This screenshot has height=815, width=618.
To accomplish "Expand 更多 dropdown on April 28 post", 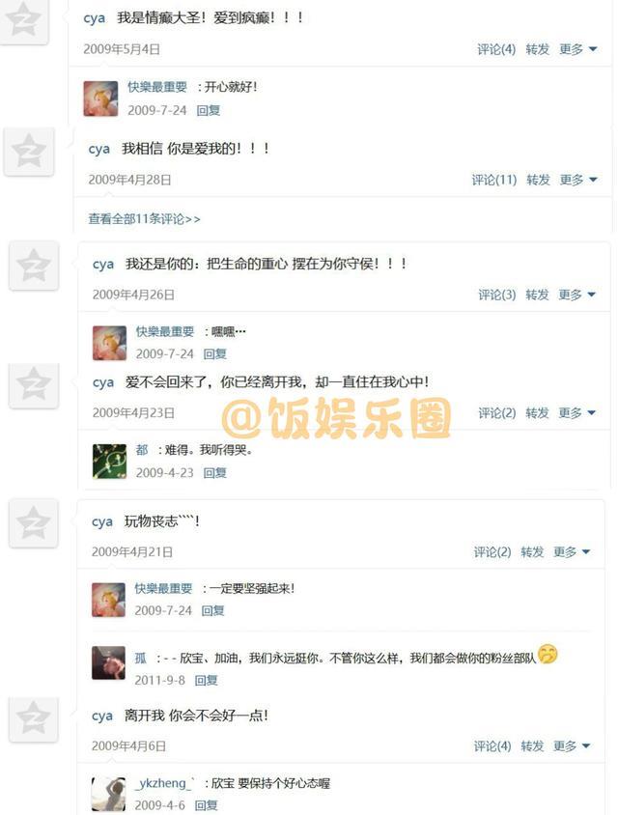I will click(x=578, y=180).
